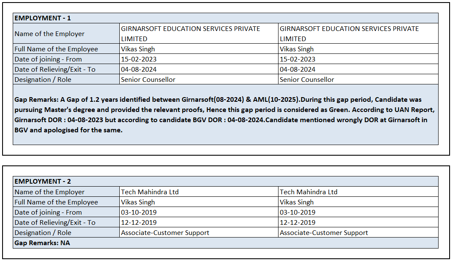Select second 12-12-2019 relieving date cell

click(358, 222)
